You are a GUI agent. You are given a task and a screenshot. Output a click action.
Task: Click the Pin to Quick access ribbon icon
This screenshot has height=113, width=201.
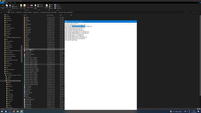[3, 6]
